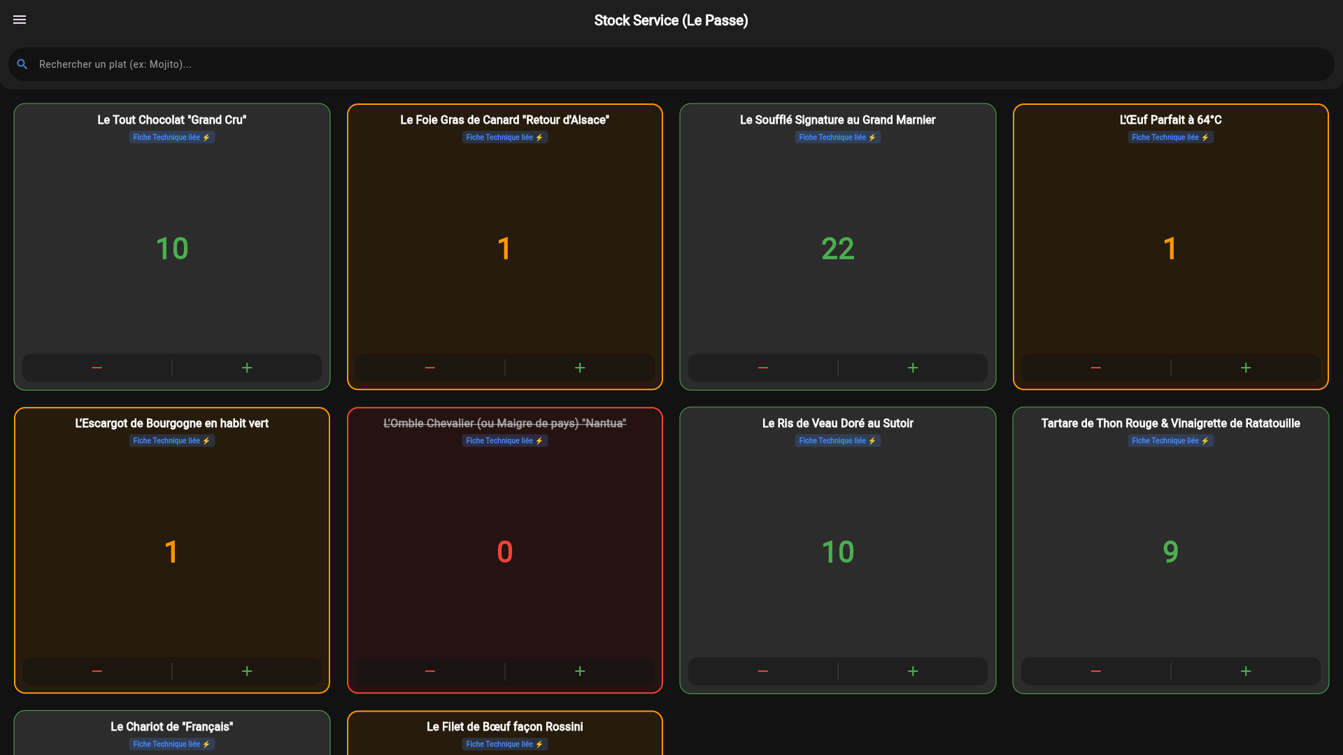Decrease stock of L'Œuf Parfait à 64°C
Viewport: 1343px width, 755px height.
pos(1096,368)
